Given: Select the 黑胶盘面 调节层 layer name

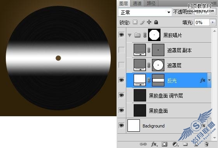Looking at the screenshot, I should [x=166, y=96].
